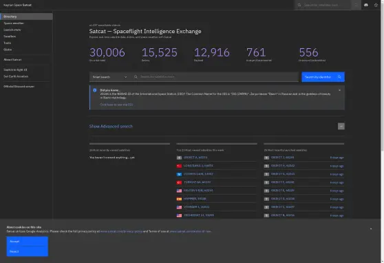This screenshot has height=263, width=384.
Task: Click the 12,916 payload count
Action: point(212,52)
